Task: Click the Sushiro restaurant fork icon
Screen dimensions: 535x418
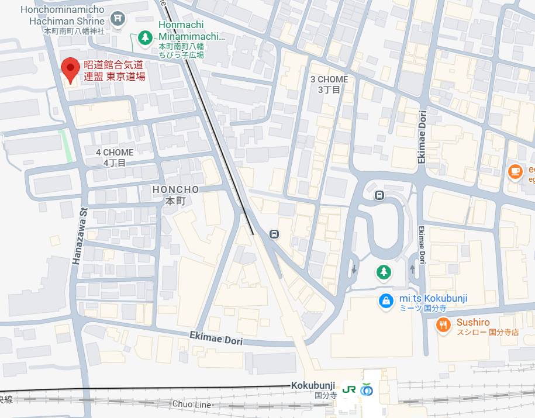Action: click(x=443, y=325)
